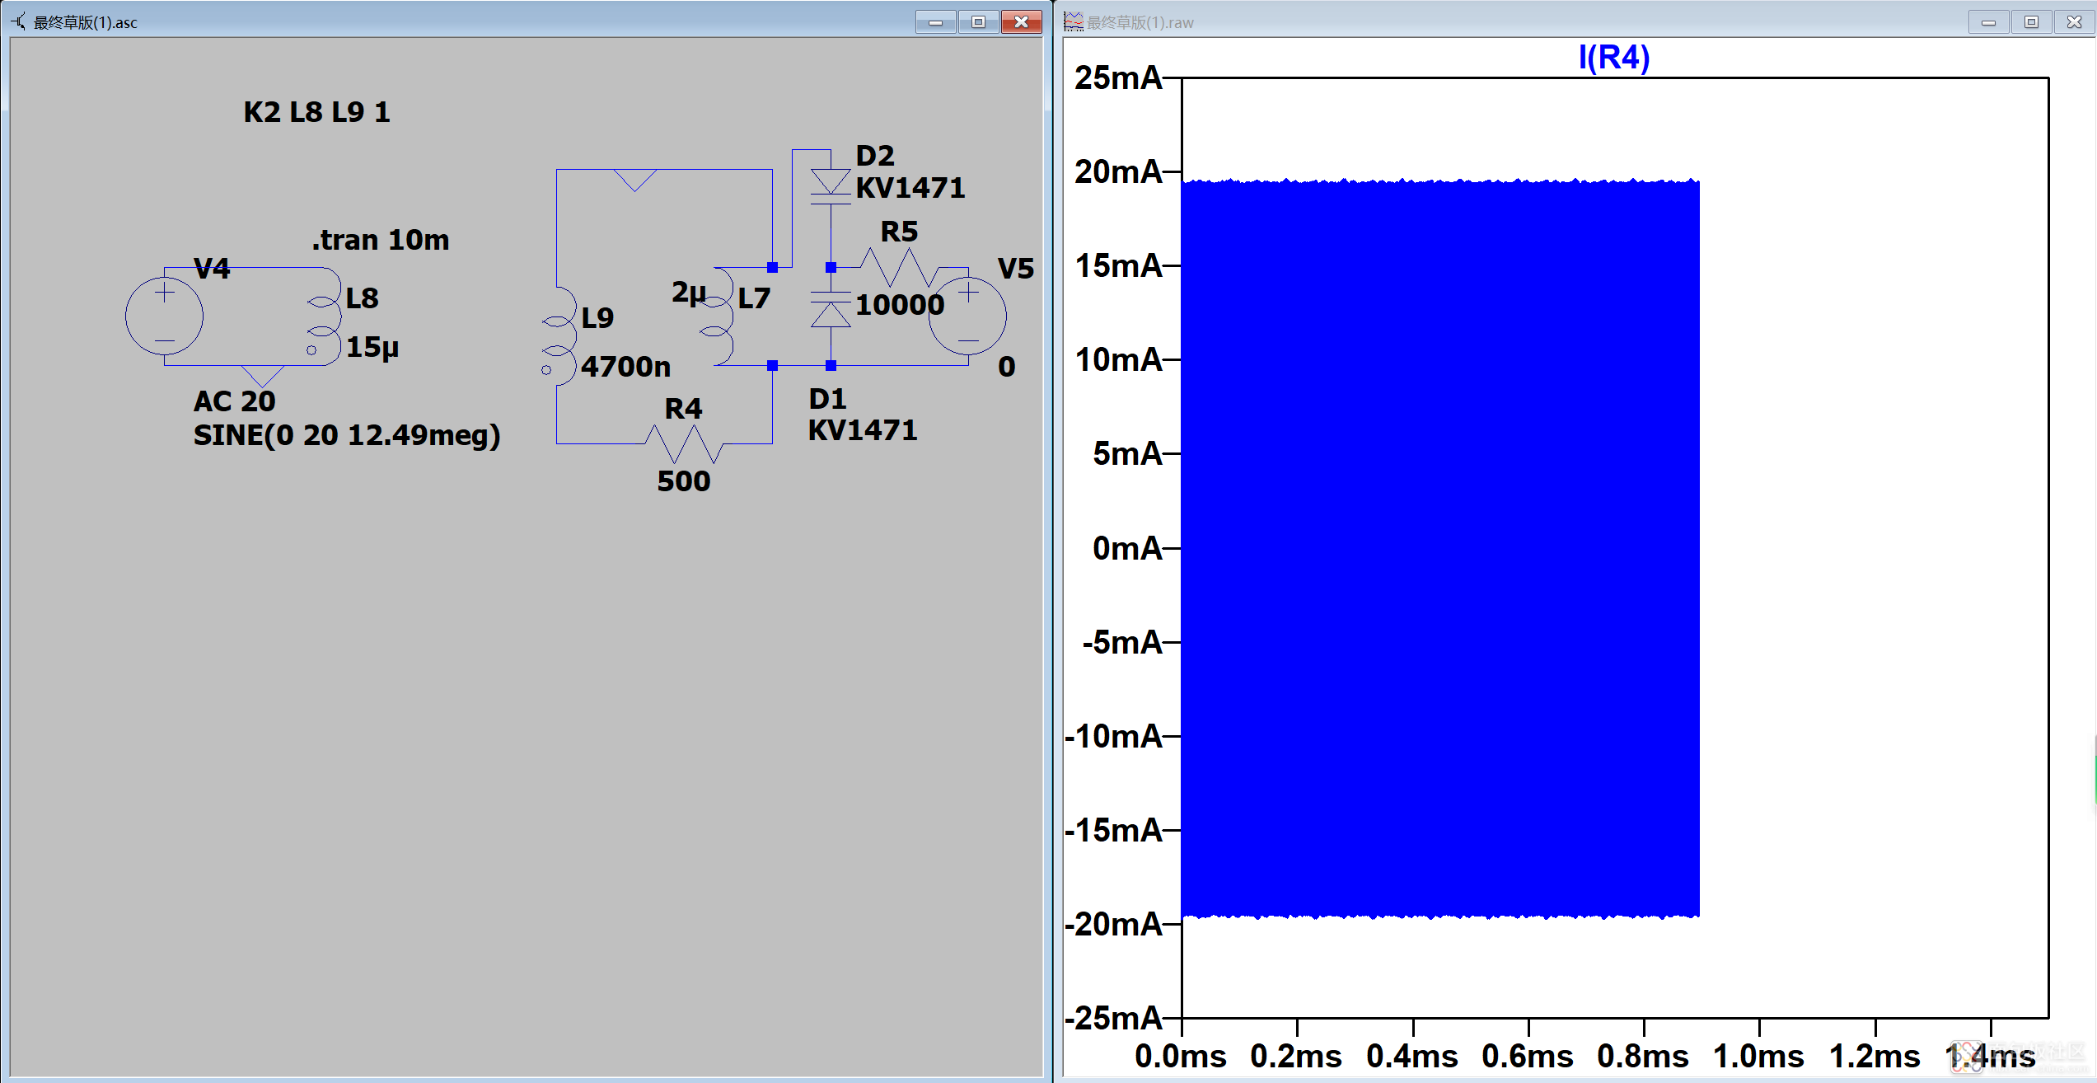Click the V4 reference designator
2097x1083 pixels.
212,269
